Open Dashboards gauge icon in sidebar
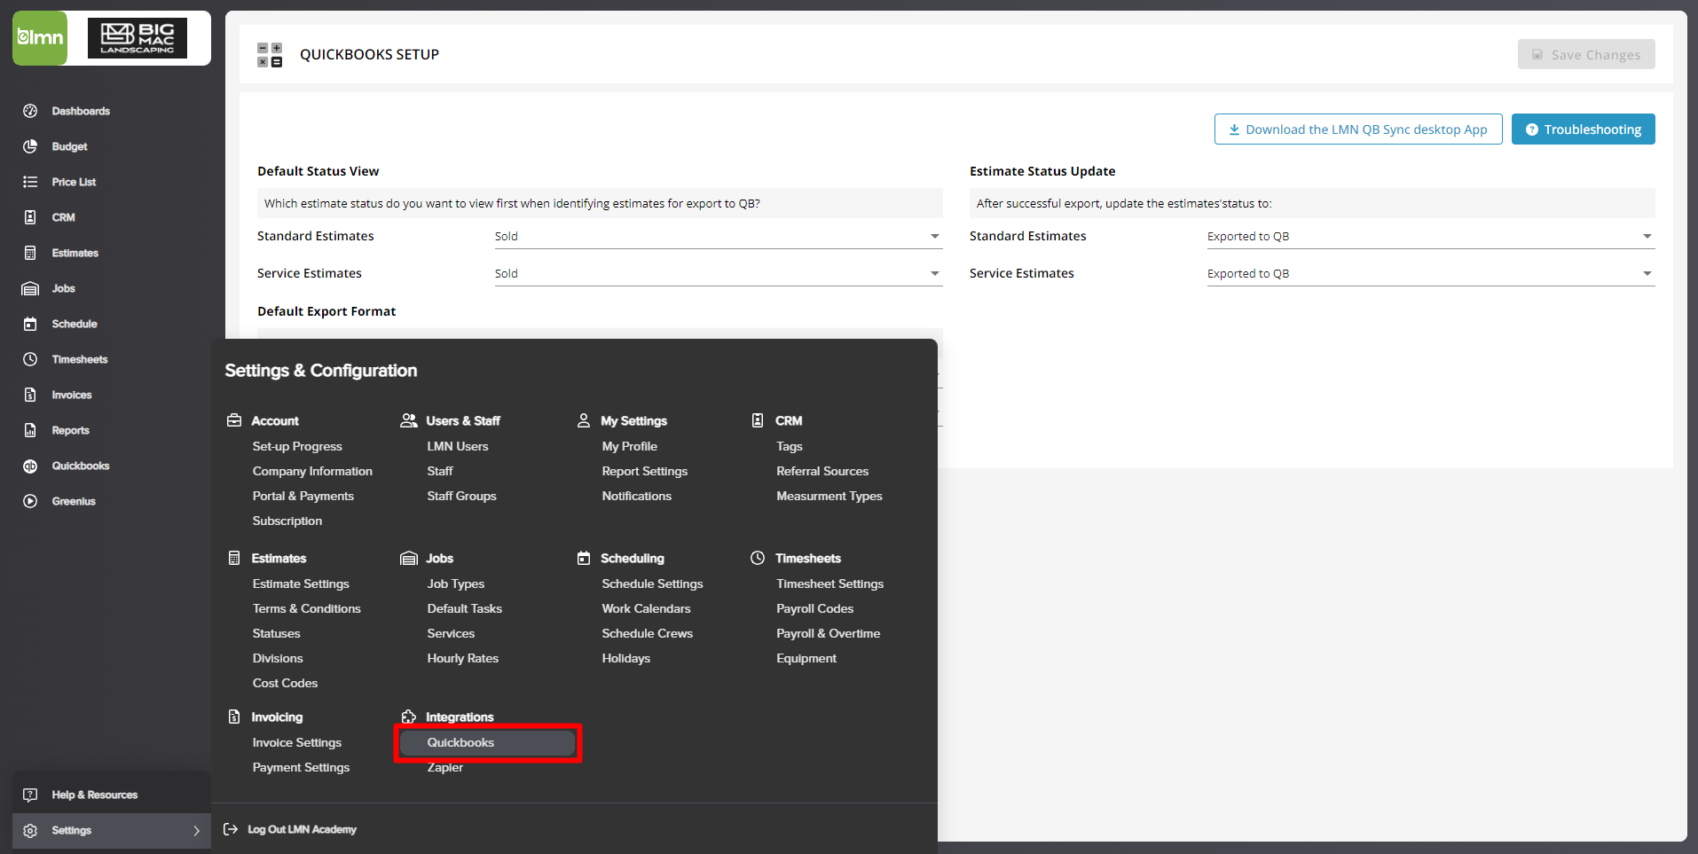Image resolution: width=1698 pixels, height=854 pixels. [30, 111]
